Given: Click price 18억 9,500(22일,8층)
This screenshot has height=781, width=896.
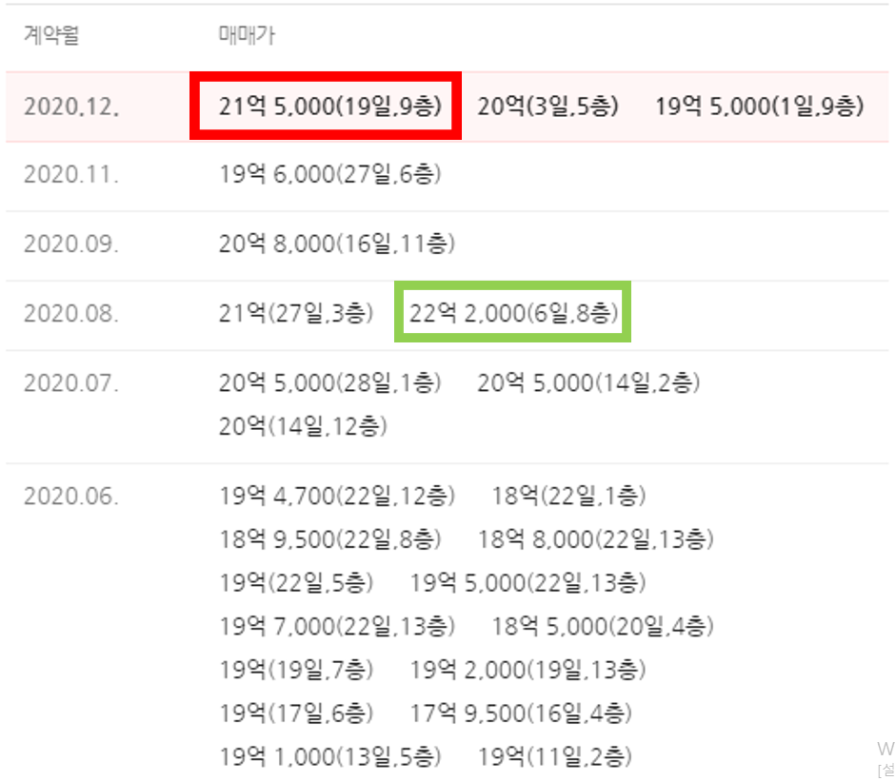Looking at the screenshot, I should (330, 539).
